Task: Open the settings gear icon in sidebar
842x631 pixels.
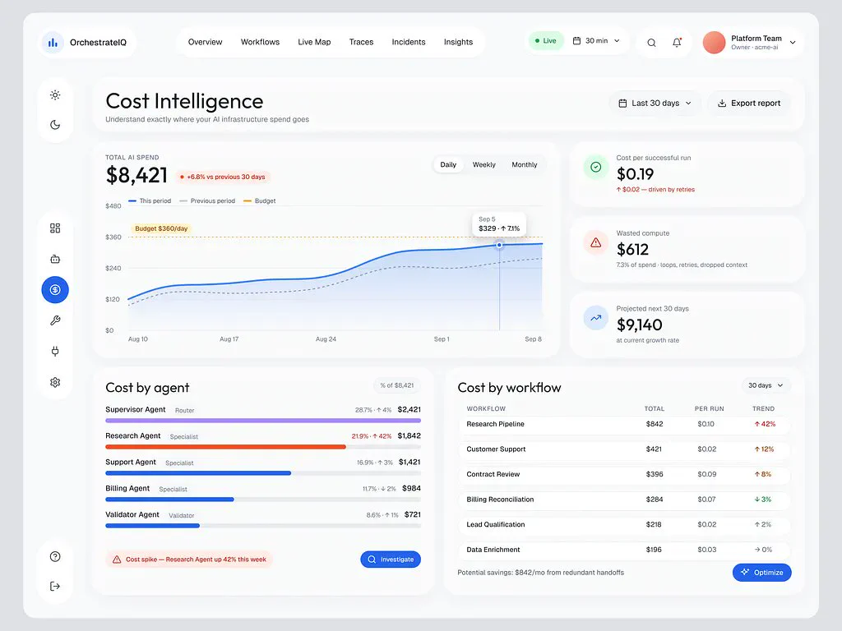Action: point(55,382)
